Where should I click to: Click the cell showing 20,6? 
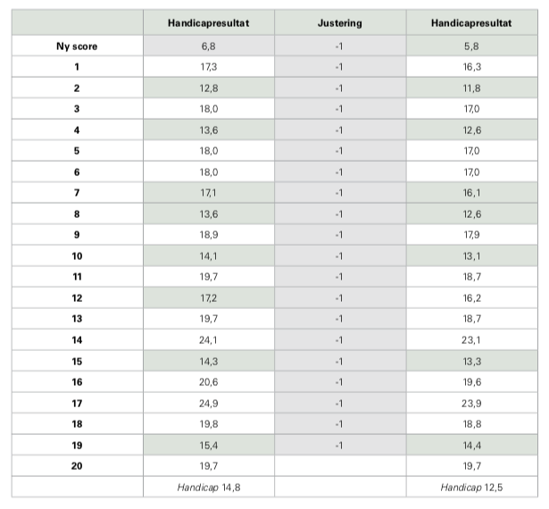click(x=208, y=382)
